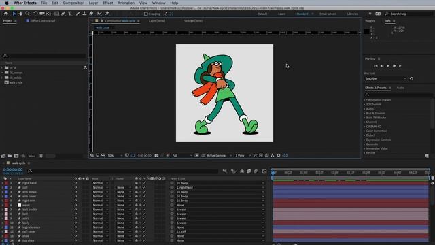Hide the waist layer
The width and height of the screenshot is (435, 245).
click(x=75, y=205)
